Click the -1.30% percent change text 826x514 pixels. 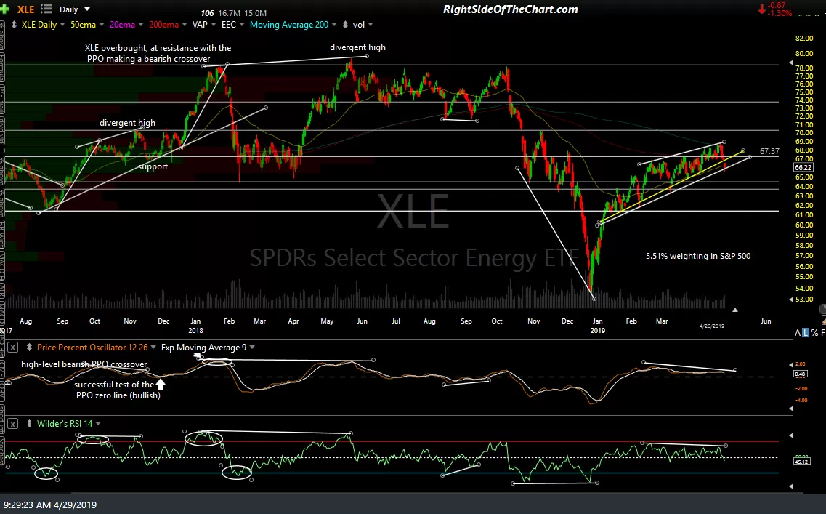pos(780,14)
